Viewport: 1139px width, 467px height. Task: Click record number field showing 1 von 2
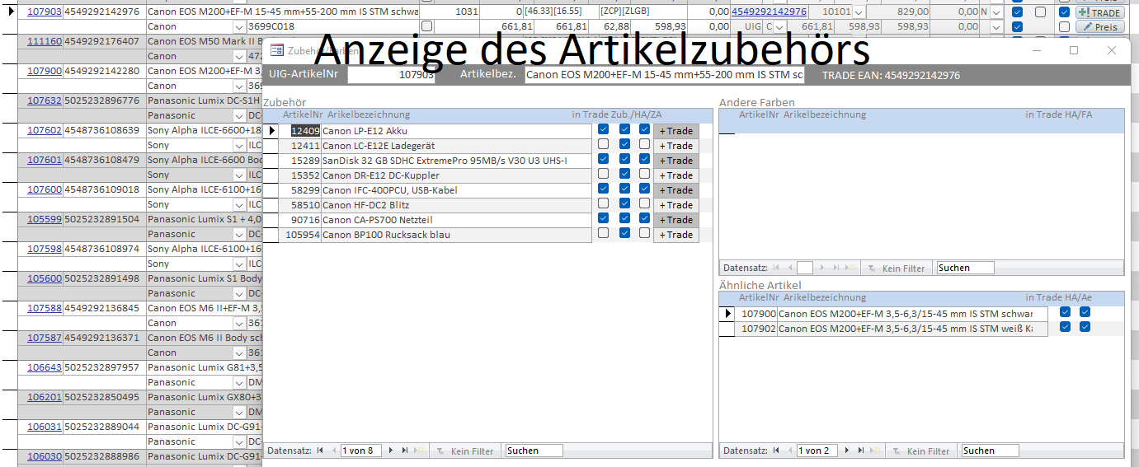[817, 451]
